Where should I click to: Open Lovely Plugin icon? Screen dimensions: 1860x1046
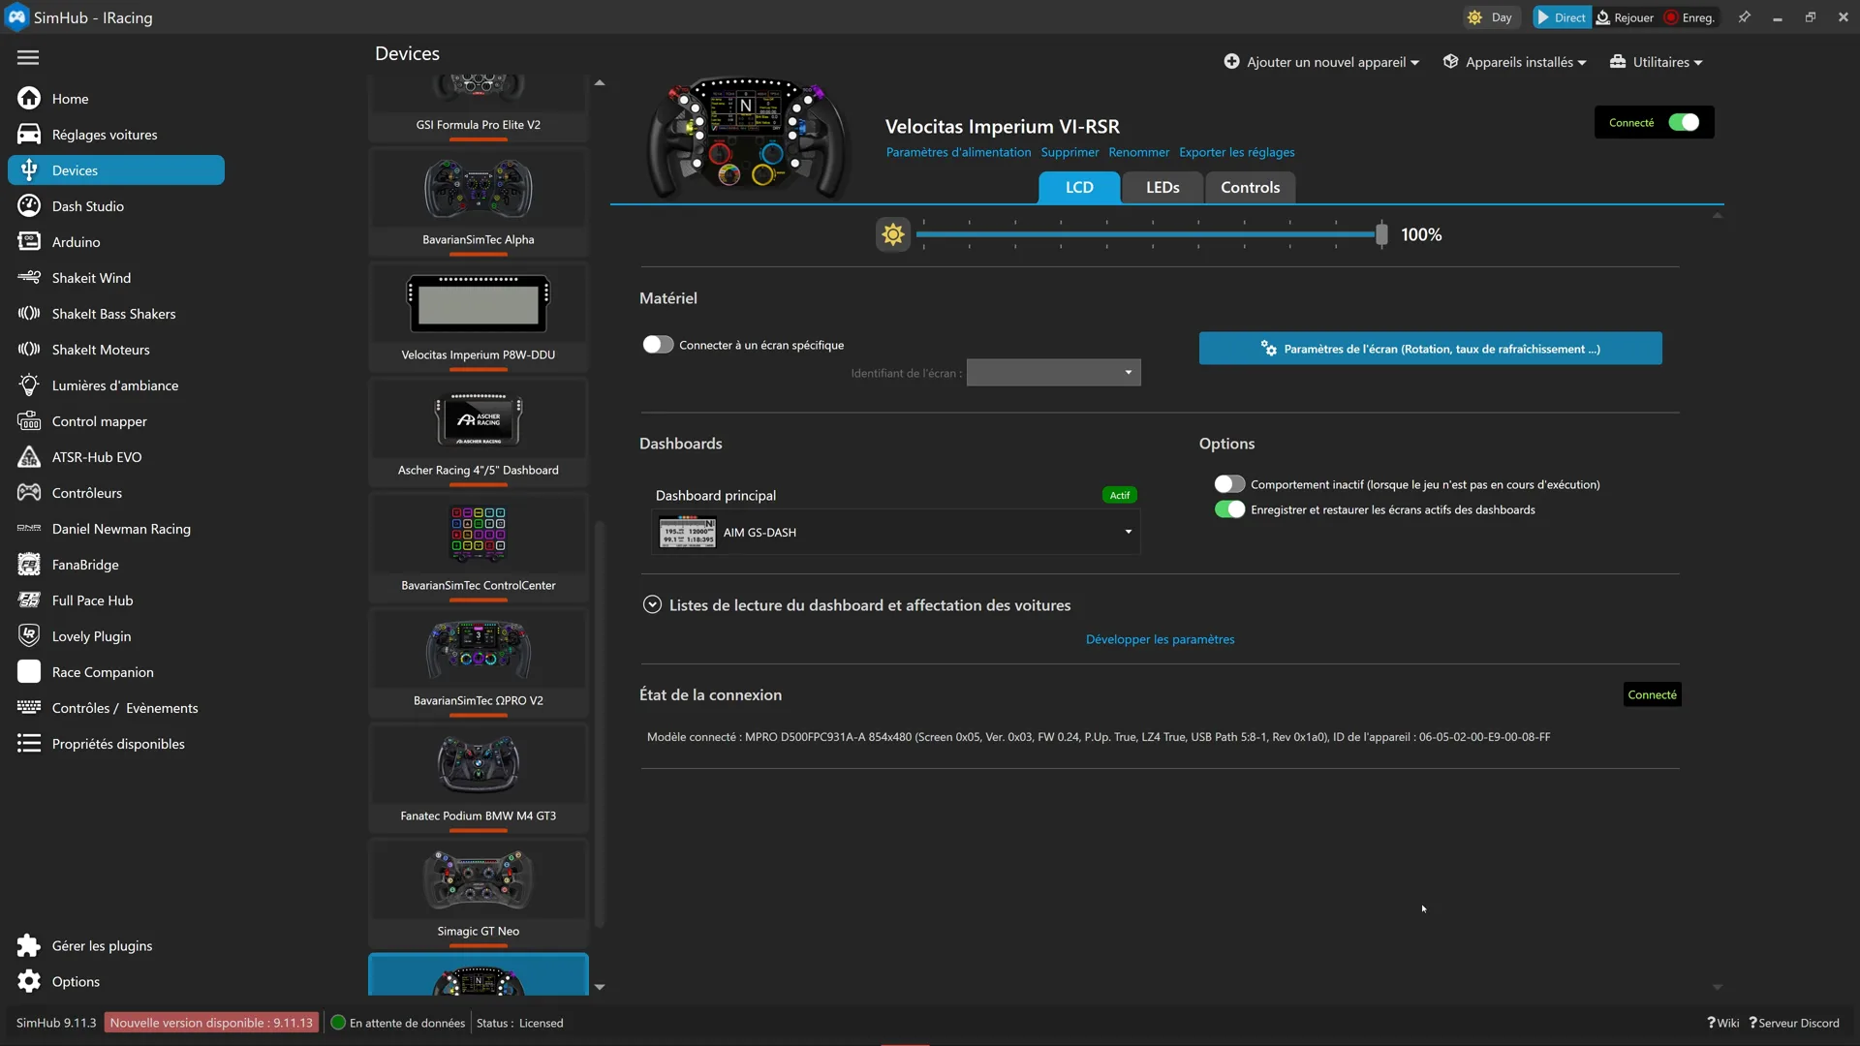[x=29, y=636]
